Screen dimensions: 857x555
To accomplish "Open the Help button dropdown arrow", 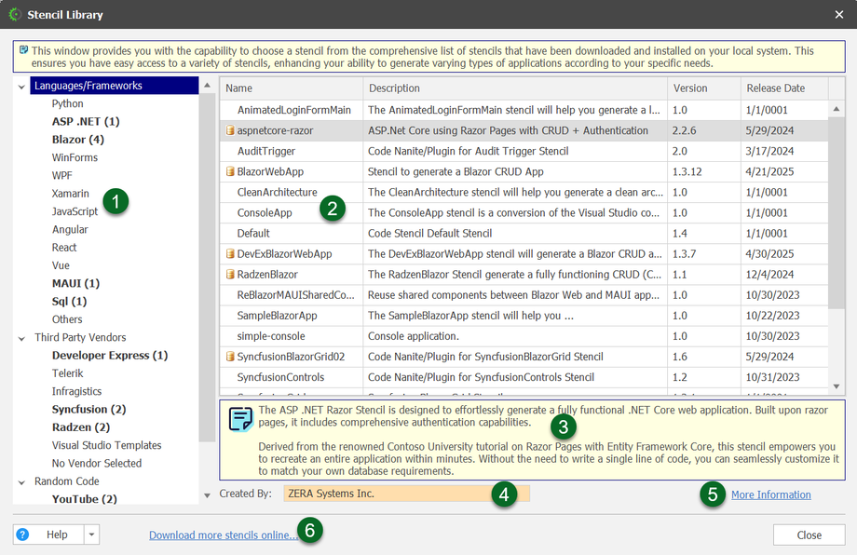I will [90, 535].
